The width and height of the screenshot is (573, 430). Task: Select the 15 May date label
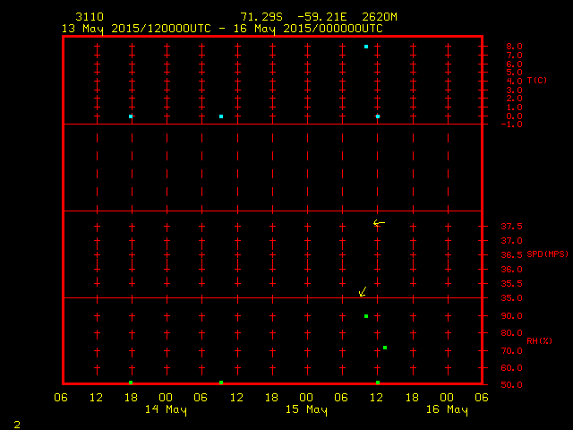click(x=306, y=410)
